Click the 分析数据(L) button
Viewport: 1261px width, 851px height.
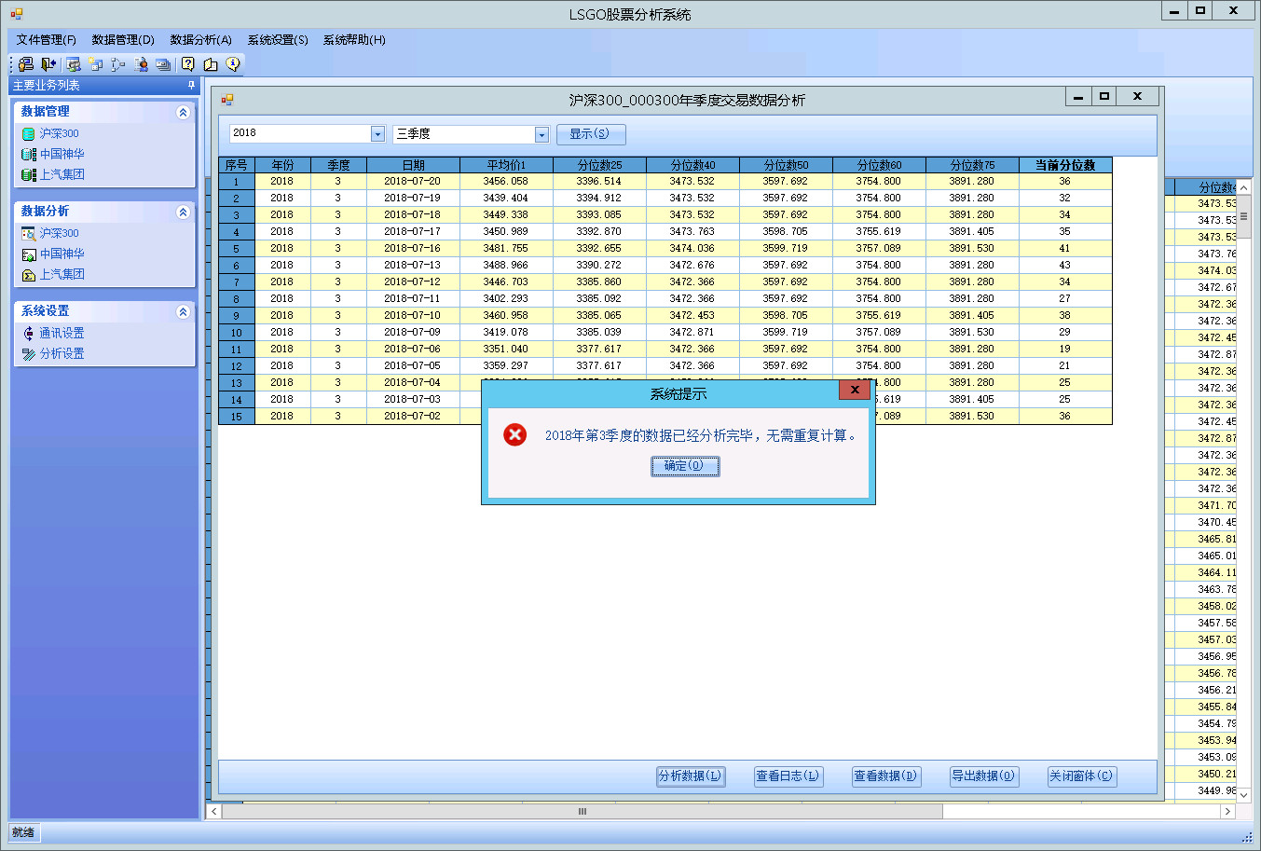[690, 776]
